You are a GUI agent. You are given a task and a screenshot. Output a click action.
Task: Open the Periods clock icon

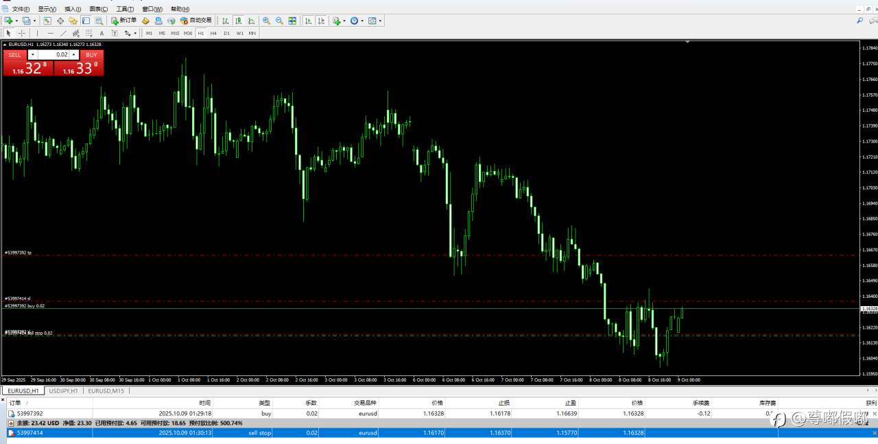click(354, 21)
